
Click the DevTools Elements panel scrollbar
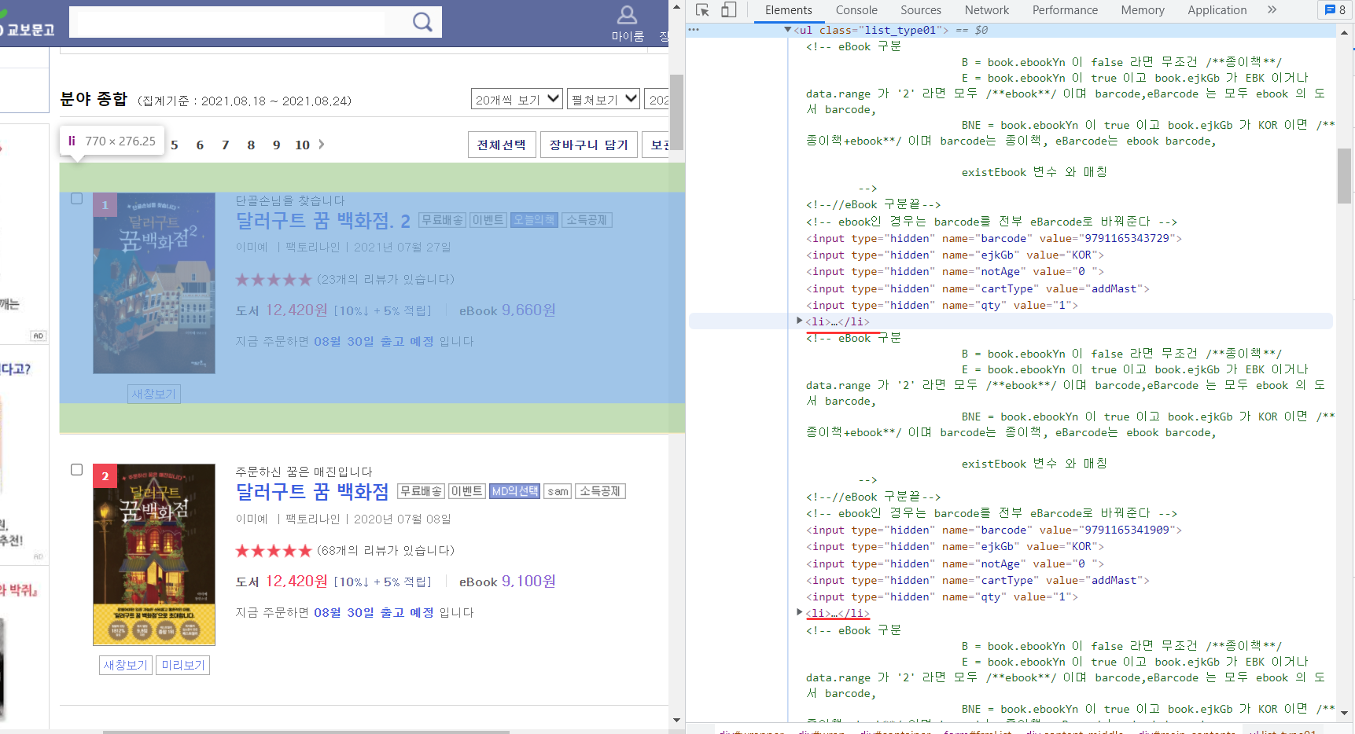tap(1344, 175)
